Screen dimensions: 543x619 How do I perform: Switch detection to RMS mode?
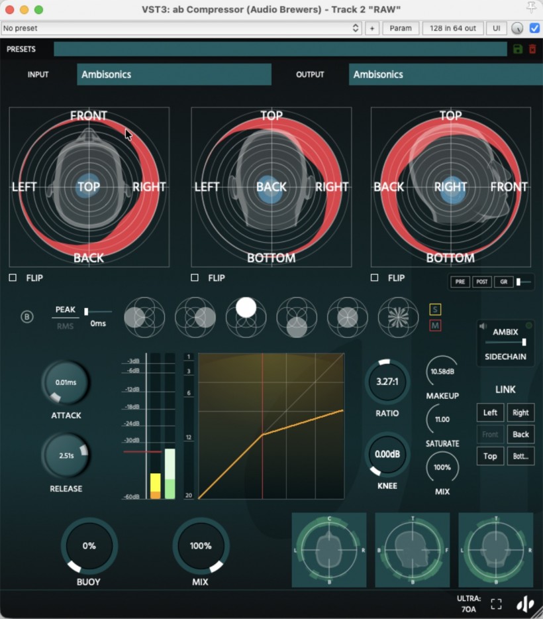click(65, 326)
